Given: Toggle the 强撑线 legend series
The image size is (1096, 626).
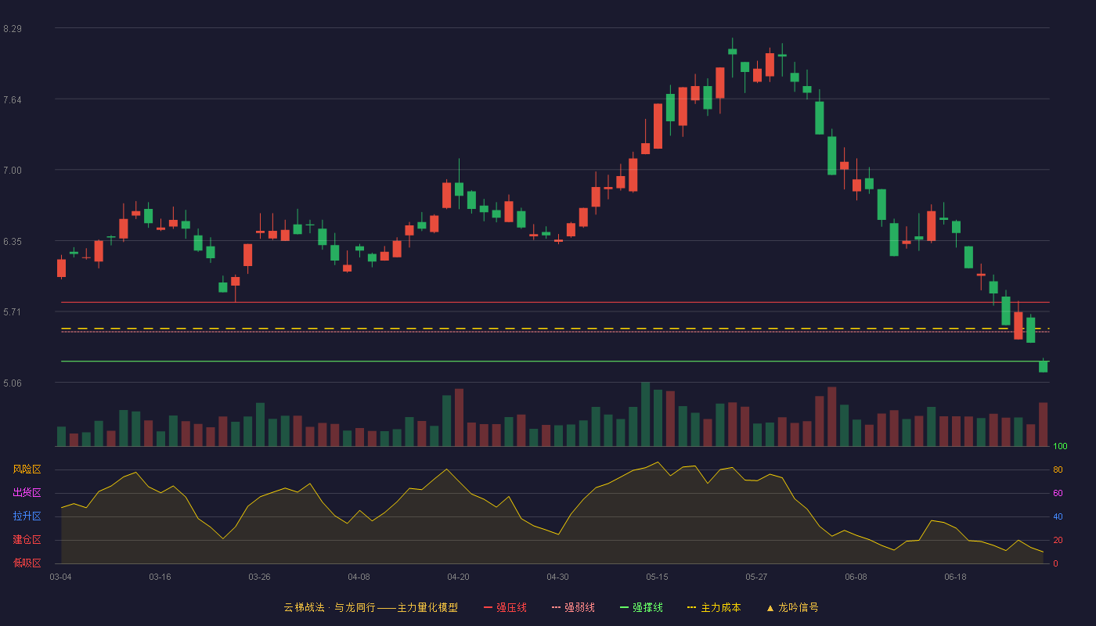Looking at the screenshot, I should point(641,607).
